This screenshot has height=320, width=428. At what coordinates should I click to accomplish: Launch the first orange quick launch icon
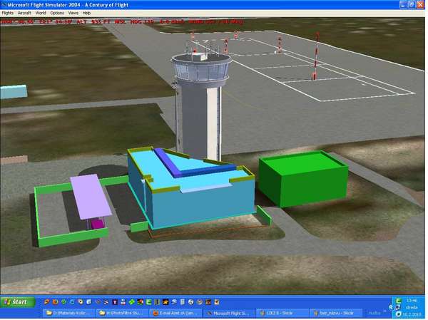point(46,302)
